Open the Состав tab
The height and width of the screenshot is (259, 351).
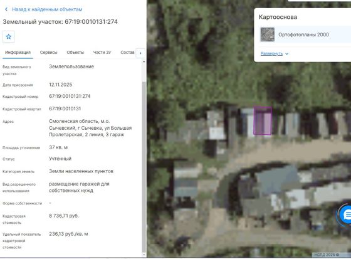click(127, 53)
